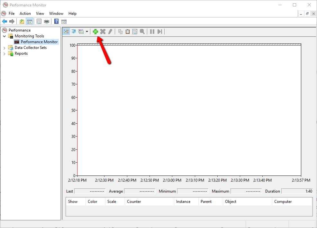Viewport: 317px width, 228px height.
Task: Click the Delete counter X icon
Action: (103, 32)
